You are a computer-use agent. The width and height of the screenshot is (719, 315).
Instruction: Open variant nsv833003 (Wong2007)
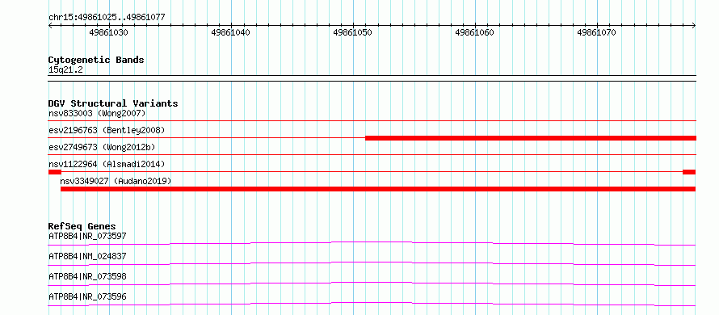point(97,113)
